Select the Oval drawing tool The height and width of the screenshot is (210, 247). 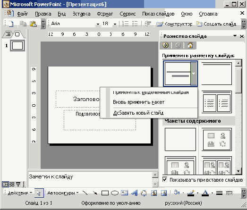click(115, 193)
